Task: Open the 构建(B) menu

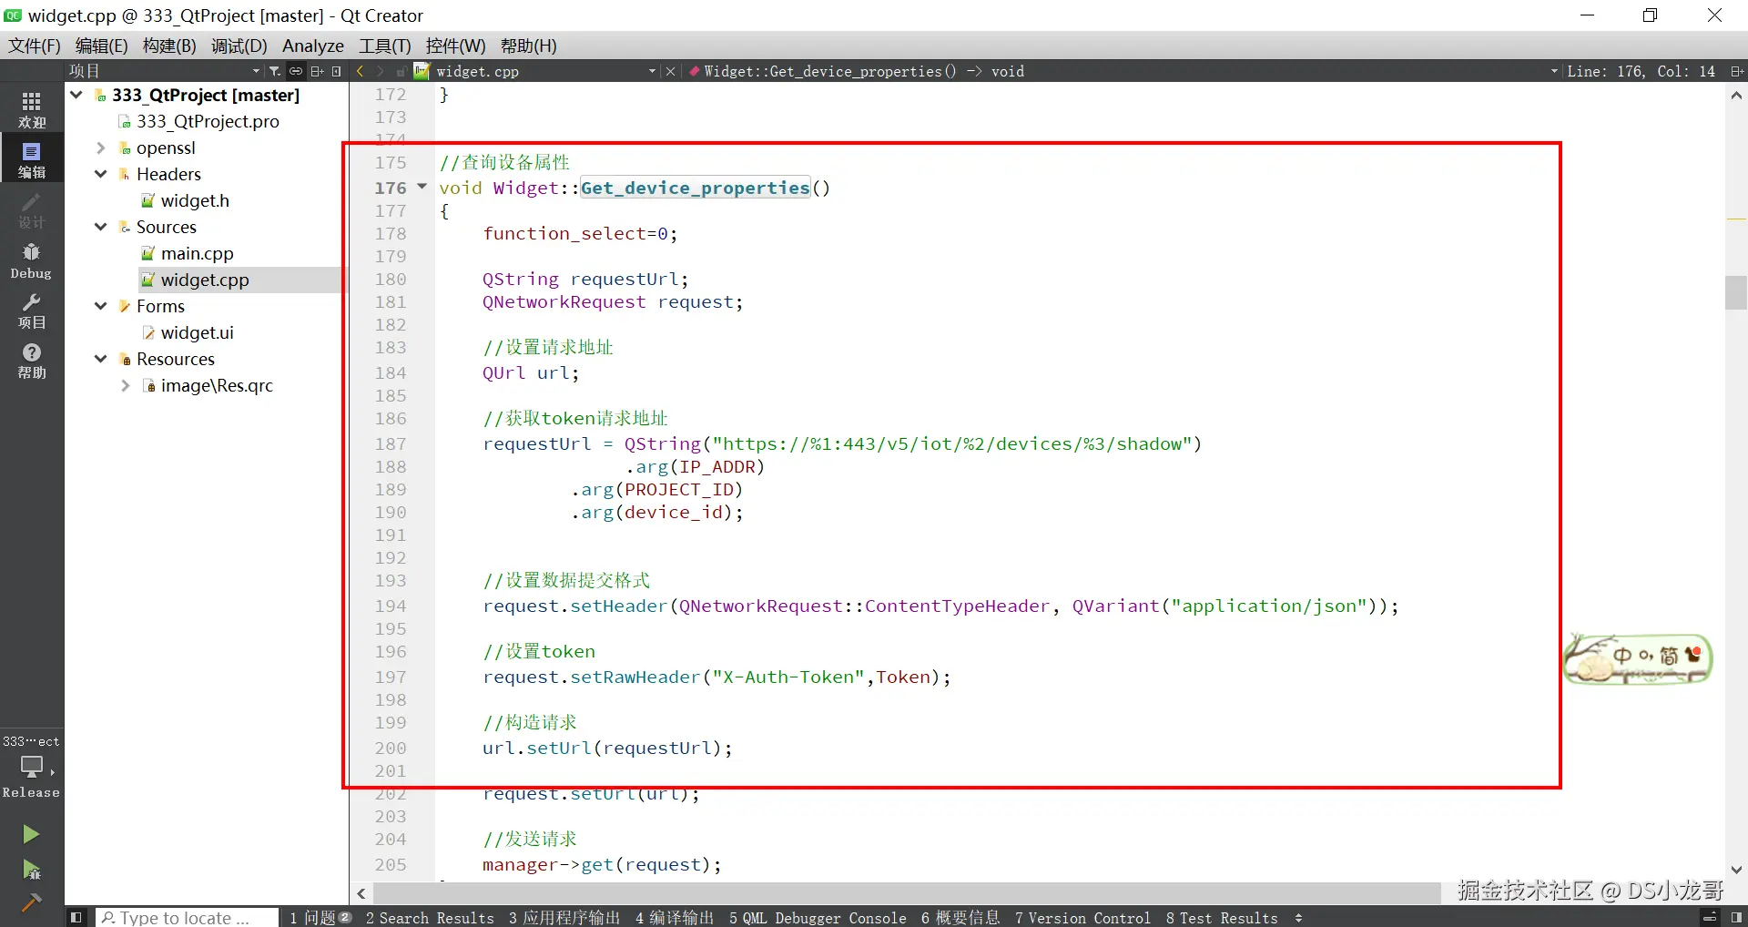Action: [169, 46]
